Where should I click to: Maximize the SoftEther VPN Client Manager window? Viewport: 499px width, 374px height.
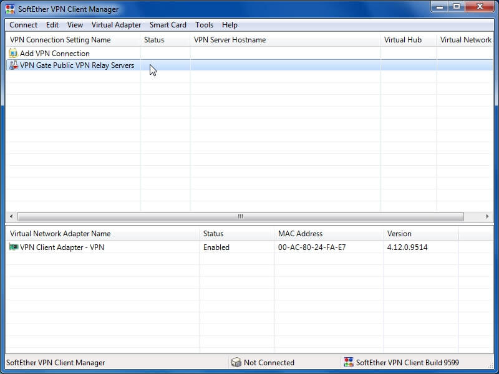457,6
